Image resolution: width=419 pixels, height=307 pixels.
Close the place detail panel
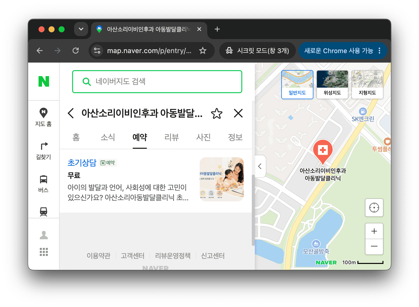click(238, 113)
